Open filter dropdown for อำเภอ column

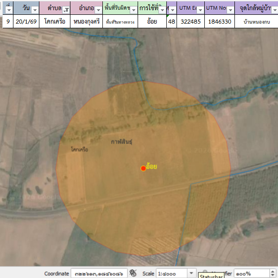pyautogui.click(x=98, y=10)
